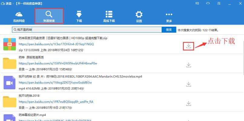The height and width of the screenshot is (121, 244).
Task: Open link pan.baidu.com/s/1Cbo17OHiJn4-JD1kqJ1NGQ
Action: (x=56, y=44)
